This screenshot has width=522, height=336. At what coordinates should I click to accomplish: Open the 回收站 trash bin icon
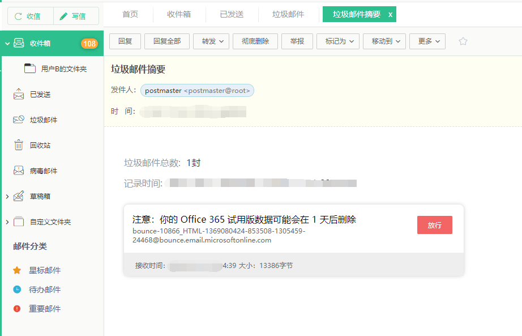pos(19,145)
